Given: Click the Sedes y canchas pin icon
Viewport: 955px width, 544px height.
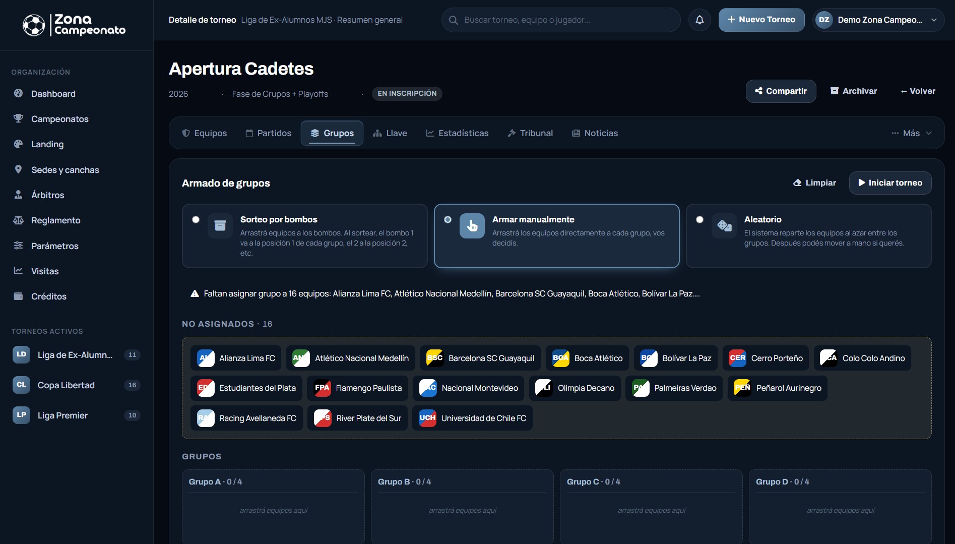Looking at the screenshot, I should tap(19, 169).
